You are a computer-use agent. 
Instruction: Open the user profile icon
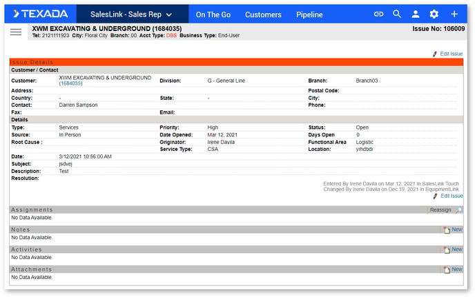[x=416, y=14]
